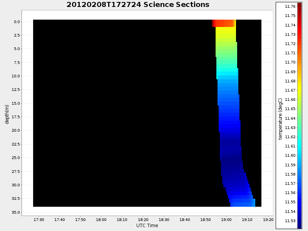The height and width of the screenshot is (231, 308).
Task: Click the 11.62 colorbar value
Action: (x=290, y=137)
